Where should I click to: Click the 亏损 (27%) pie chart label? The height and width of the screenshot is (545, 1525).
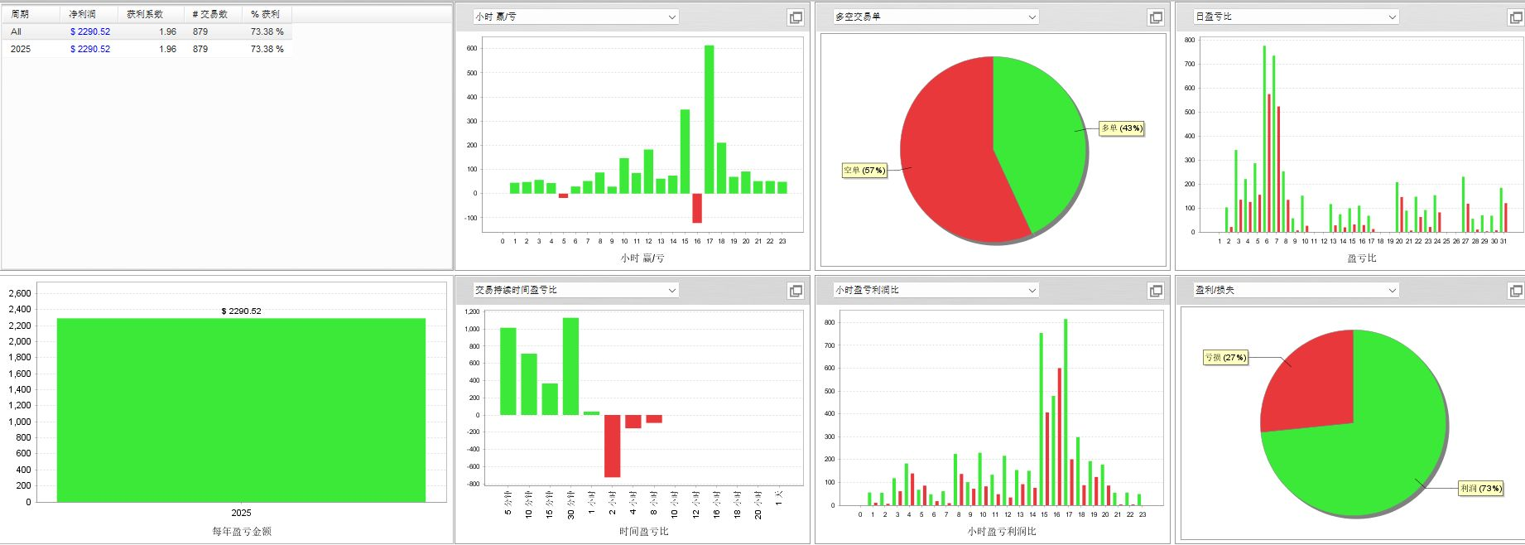[x=1225, y=358]
